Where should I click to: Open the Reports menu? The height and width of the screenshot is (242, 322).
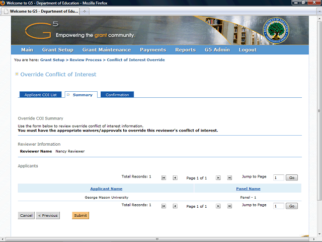[186, 50]
